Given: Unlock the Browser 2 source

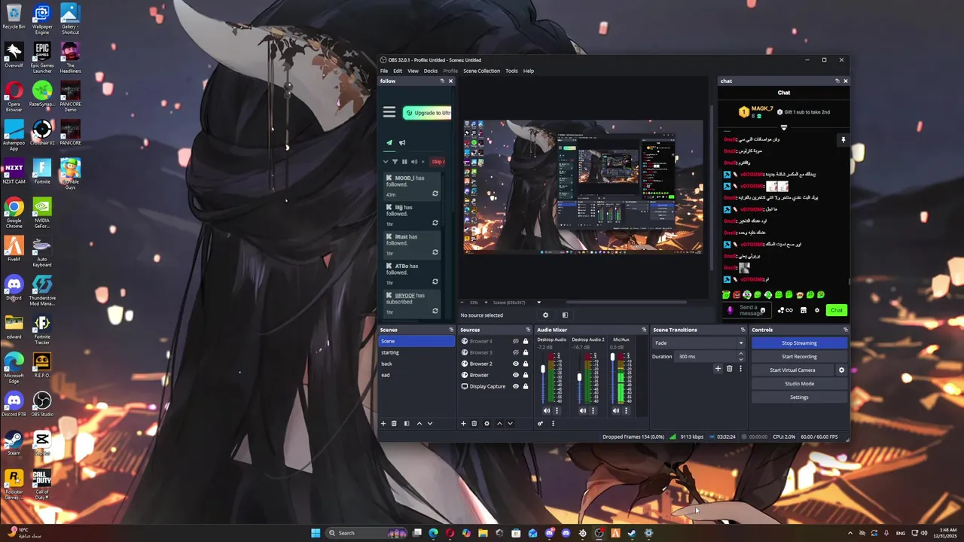Looking at the screenshot, I should coord(526,364).
